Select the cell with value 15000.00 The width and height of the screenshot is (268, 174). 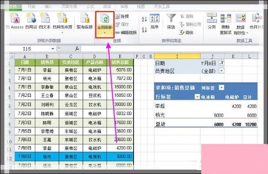(120, 87)
